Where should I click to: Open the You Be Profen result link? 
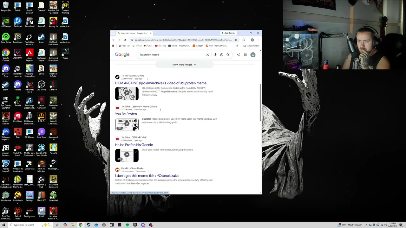pos(126,114)
